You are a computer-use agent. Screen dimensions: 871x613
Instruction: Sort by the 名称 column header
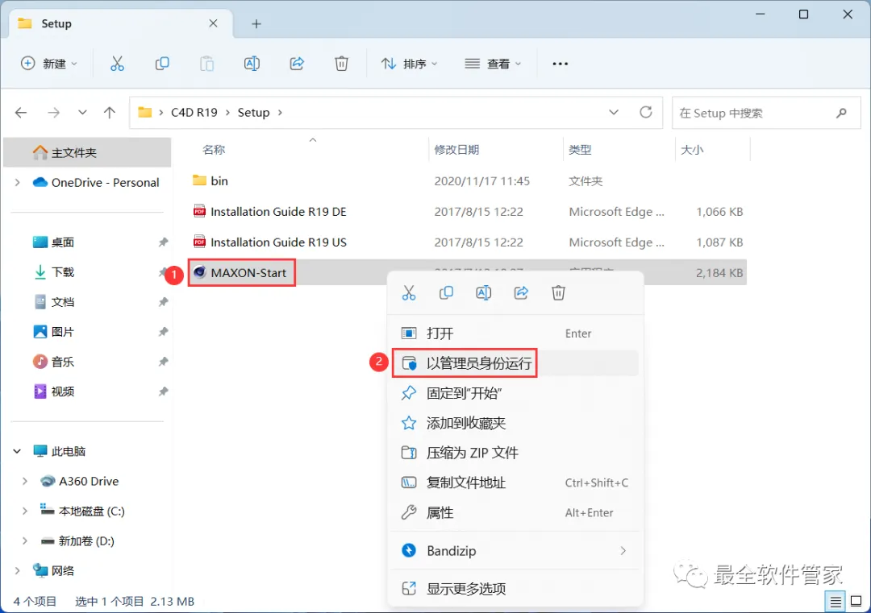pyautogui.click(x=214, y=150)
